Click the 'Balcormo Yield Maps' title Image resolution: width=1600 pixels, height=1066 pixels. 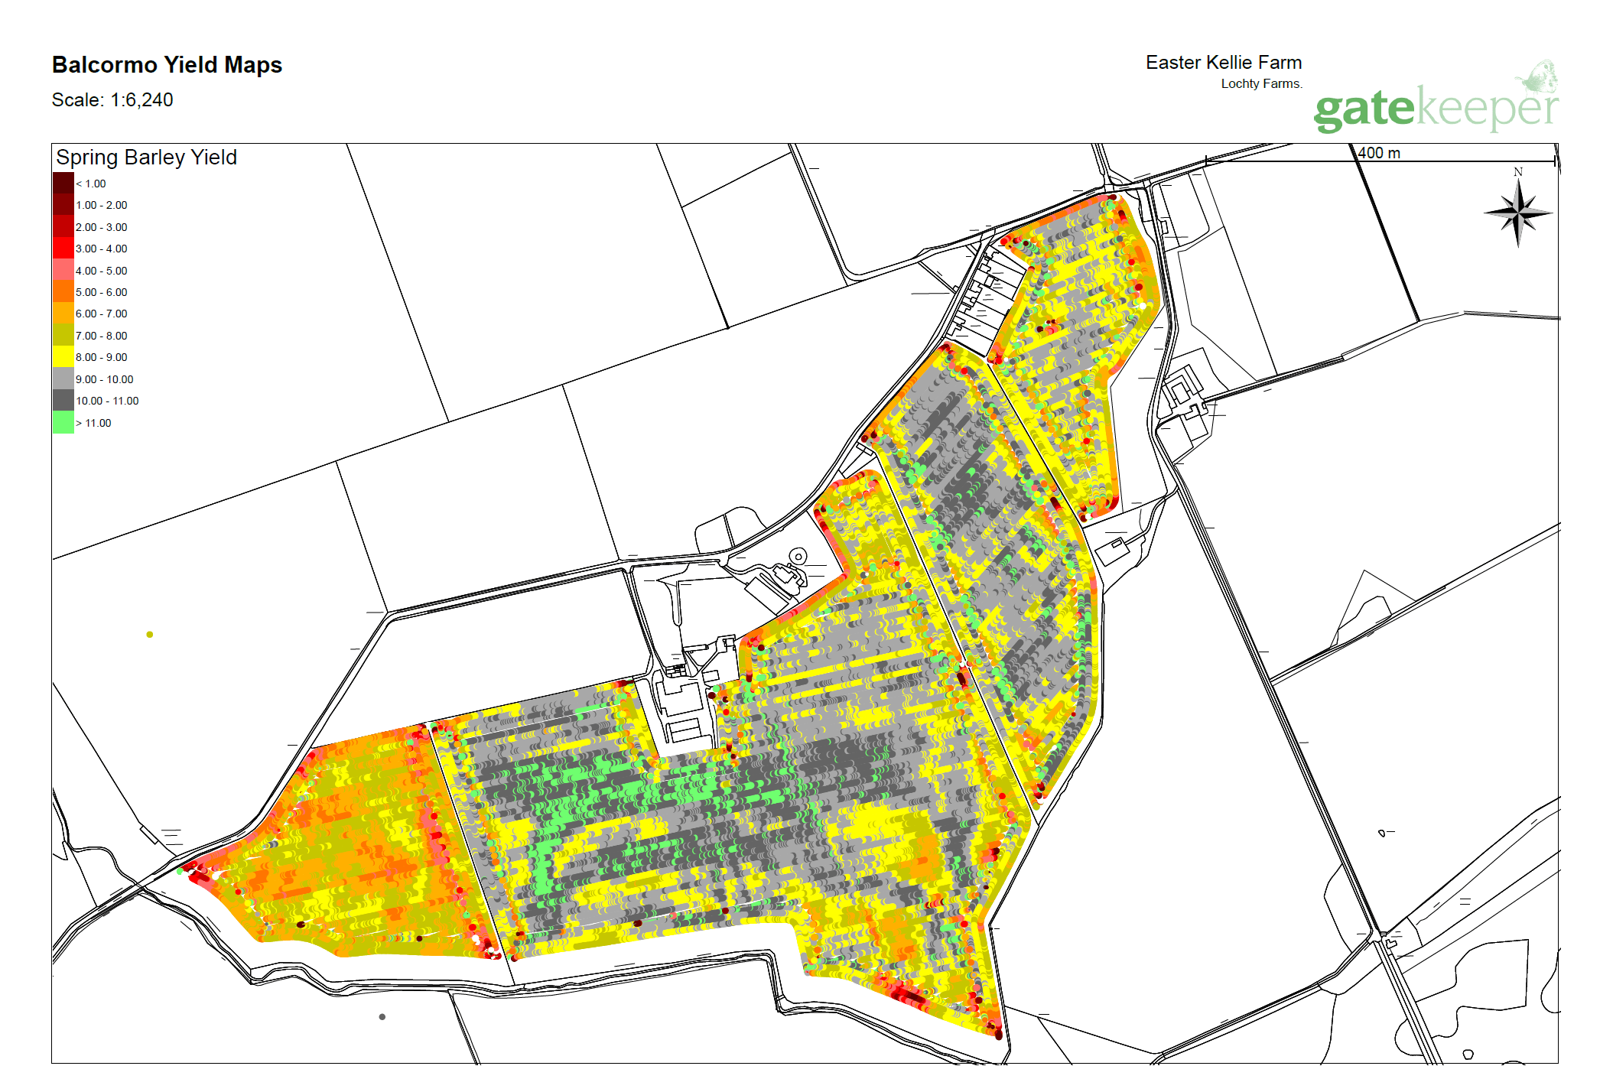coord(167,65)
